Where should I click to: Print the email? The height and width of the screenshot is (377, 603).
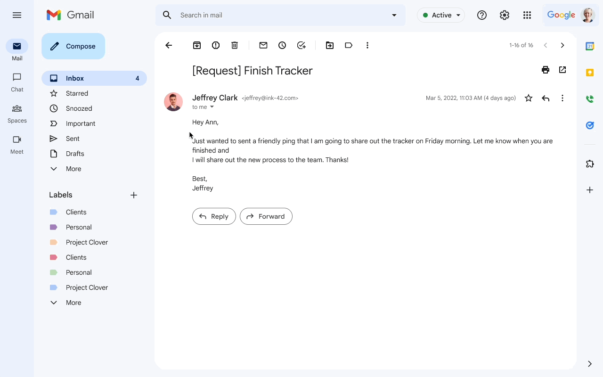546,69
